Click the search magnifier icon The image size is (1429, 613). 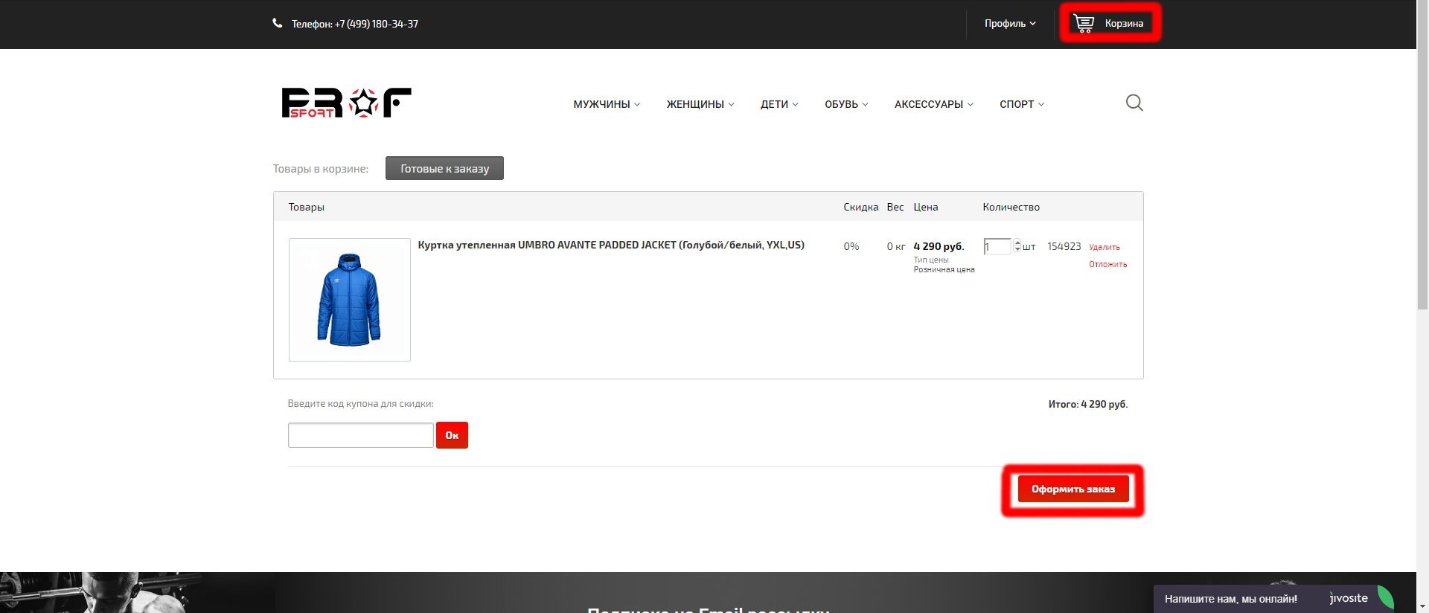(x=1134, y=103)
